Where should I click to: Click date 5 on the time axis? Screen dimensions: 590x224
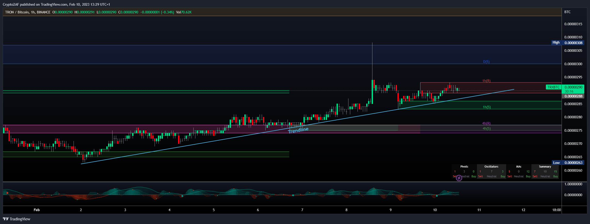click(x=214, y=210)
